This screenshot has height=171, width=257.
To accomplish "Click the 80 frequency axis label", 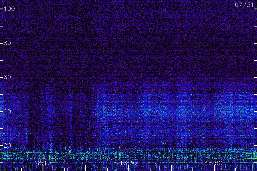I will pos(7,43).
